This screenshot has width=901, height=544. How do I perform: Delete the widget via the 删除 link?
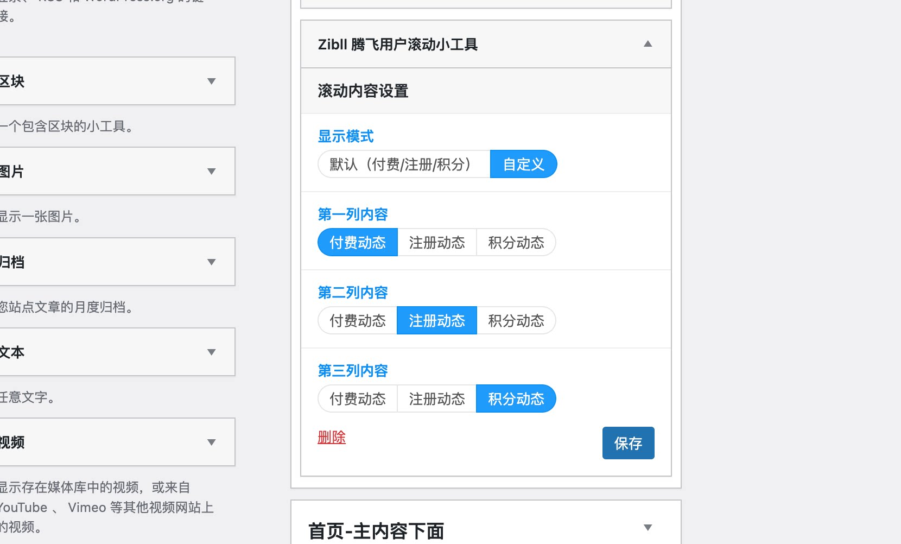(x=332, y=437)
